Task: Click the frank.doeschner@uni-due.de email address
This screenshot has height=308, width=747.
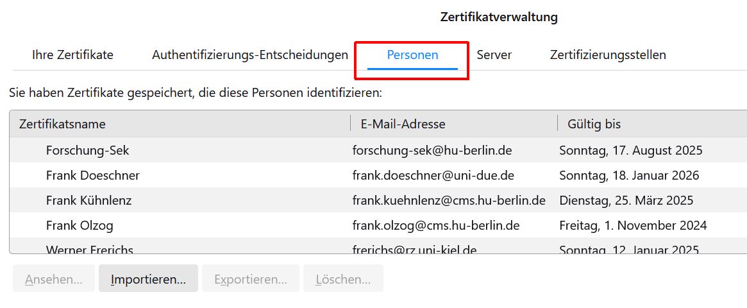Action: point(433,176)
